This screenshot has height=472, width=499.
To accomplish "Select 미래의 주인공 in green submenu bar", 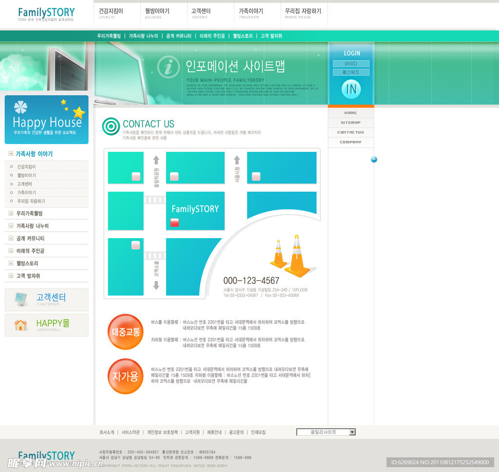I will (x=212, y=36).
